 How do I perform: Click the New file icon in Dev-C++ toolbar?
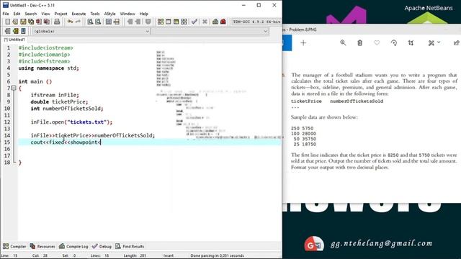pos(8,22)
